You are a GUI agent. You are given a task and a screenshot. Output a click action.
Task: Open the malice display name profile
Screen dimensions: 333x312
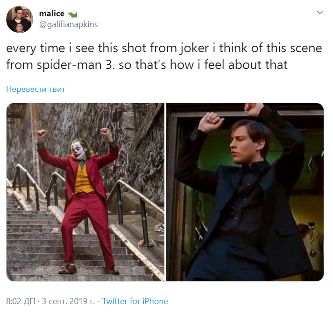click(x=52, y=14)
